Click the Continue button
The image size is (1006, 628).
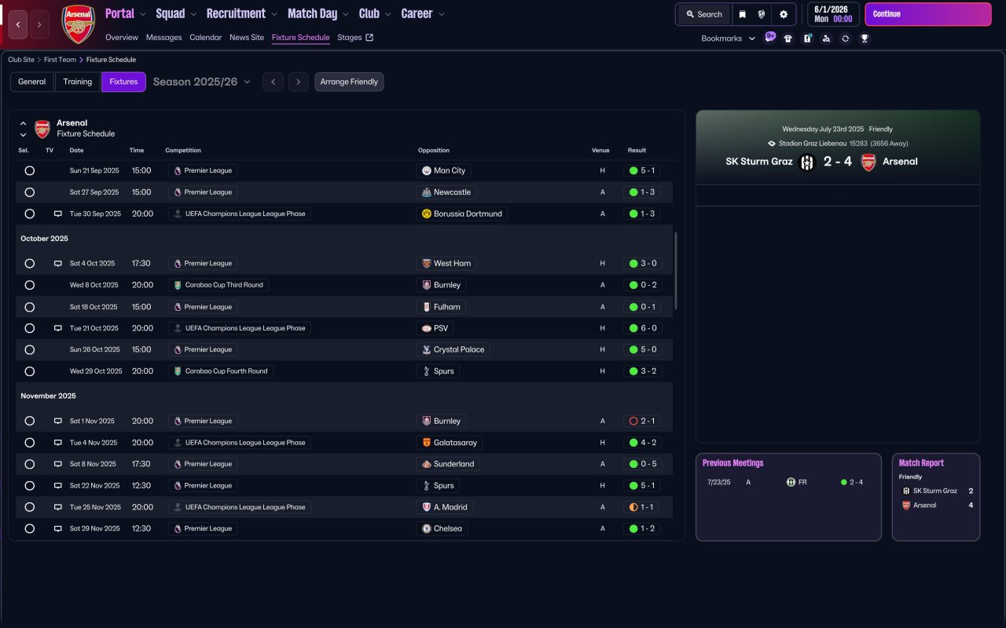pyautogui.click(x=928, y=14)
